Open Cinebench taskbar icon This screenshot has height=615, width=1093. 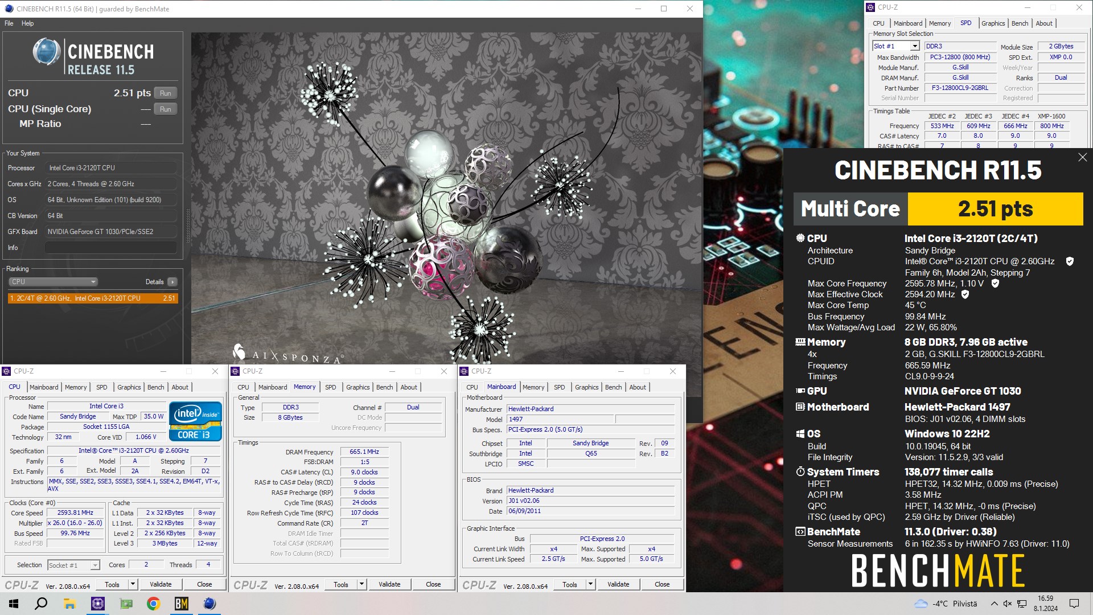pyautogui.click(x=209, y=604)
